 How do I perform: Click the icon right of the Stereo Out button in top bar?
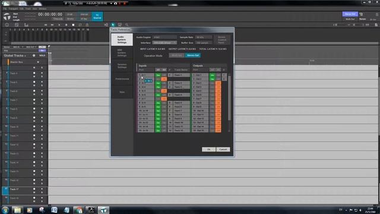(361, 14)
